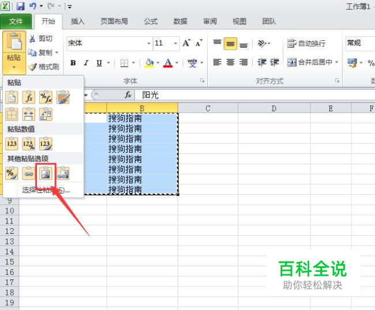
Task: Switch to the Review (审阅) tab
Action: pyautogui.click(x=210, y=21)
